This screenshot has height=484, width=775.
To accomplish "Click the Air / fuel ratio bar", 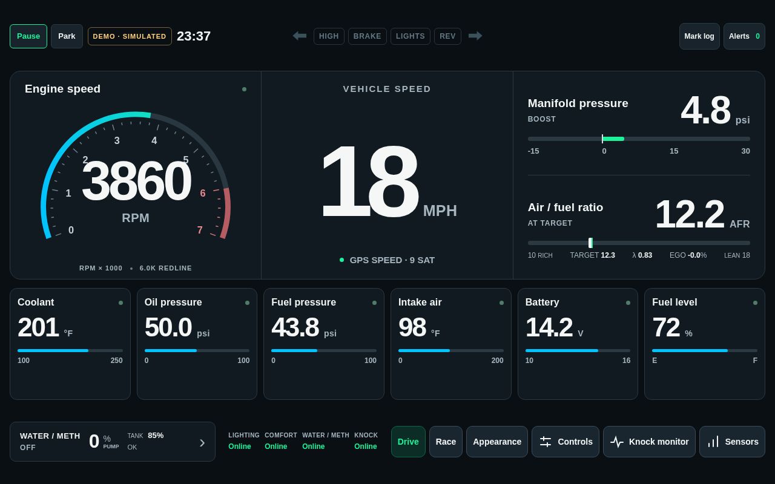I will [x=639, y=243].
